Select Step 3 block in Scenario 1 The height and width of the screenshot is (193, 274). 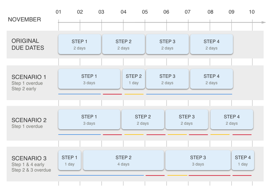[x=167, y=79]
